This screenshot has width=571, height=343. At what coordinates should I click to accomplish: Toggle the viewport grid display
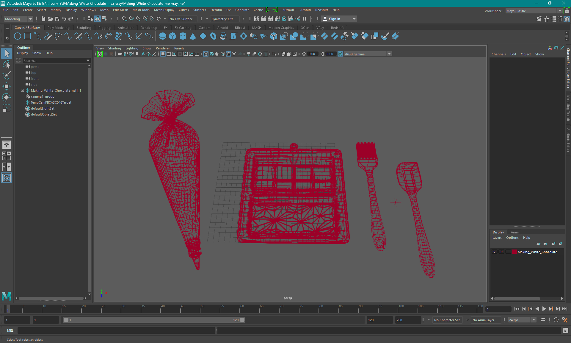[163, 54]
